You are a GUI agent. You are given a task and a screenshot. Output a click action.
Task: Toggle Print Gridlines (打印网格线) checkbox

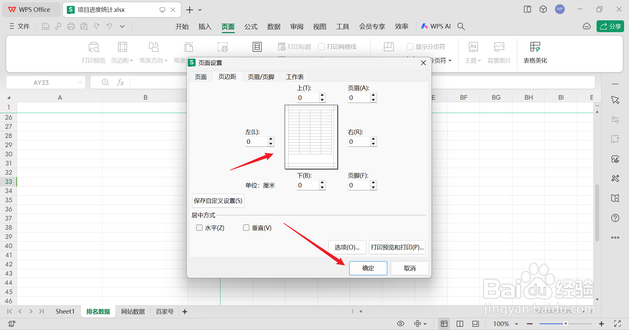click(x=321, y=47)
